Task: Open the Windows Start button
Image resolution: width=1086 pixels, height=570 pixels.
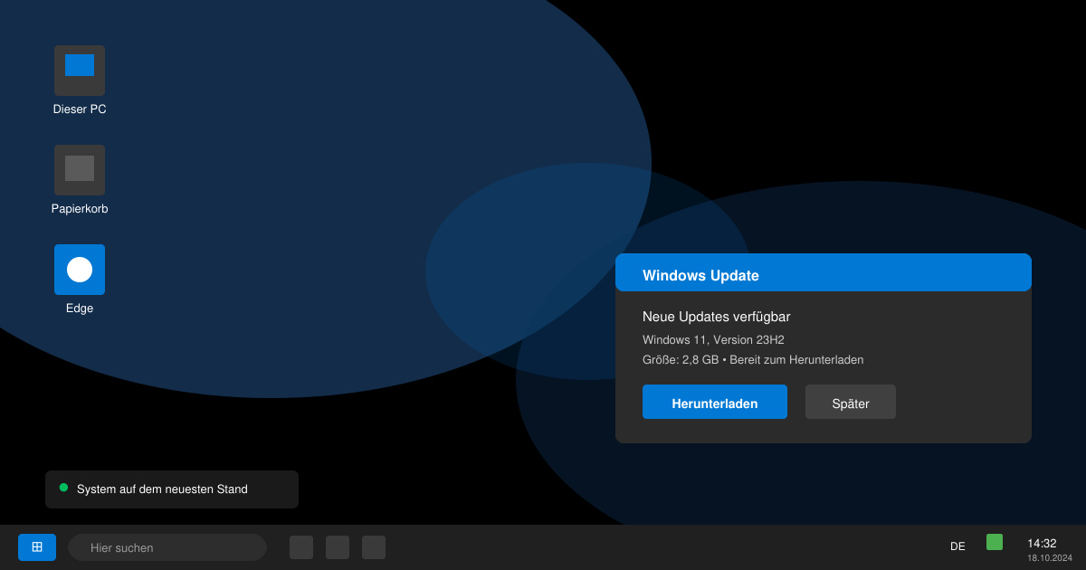Action: [x=37, y=547]
